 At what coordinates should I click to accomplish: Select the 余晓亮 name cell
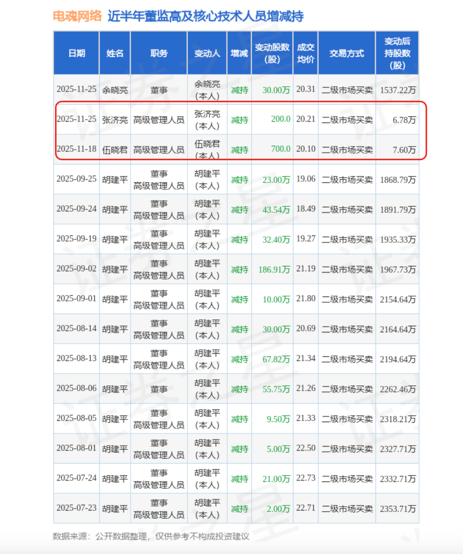(x=115, y=90)
